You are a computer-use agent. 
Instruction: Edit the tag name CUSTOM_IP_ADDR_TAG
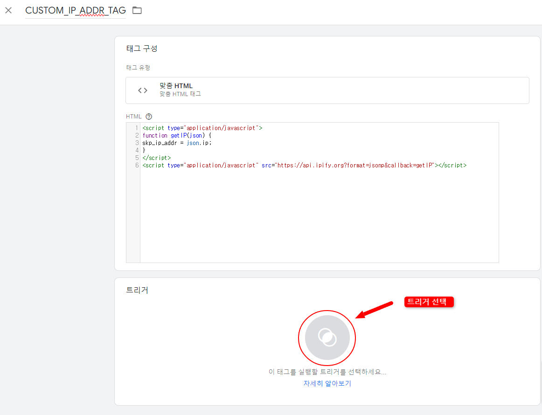pyautogui.click(x=76, y=10)
